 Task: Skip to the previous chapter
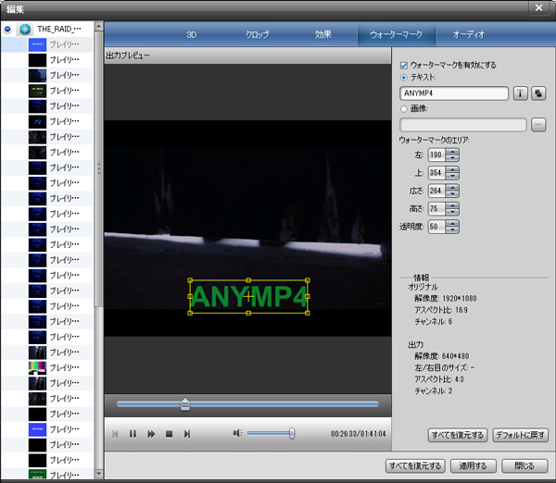coord(115,434)
